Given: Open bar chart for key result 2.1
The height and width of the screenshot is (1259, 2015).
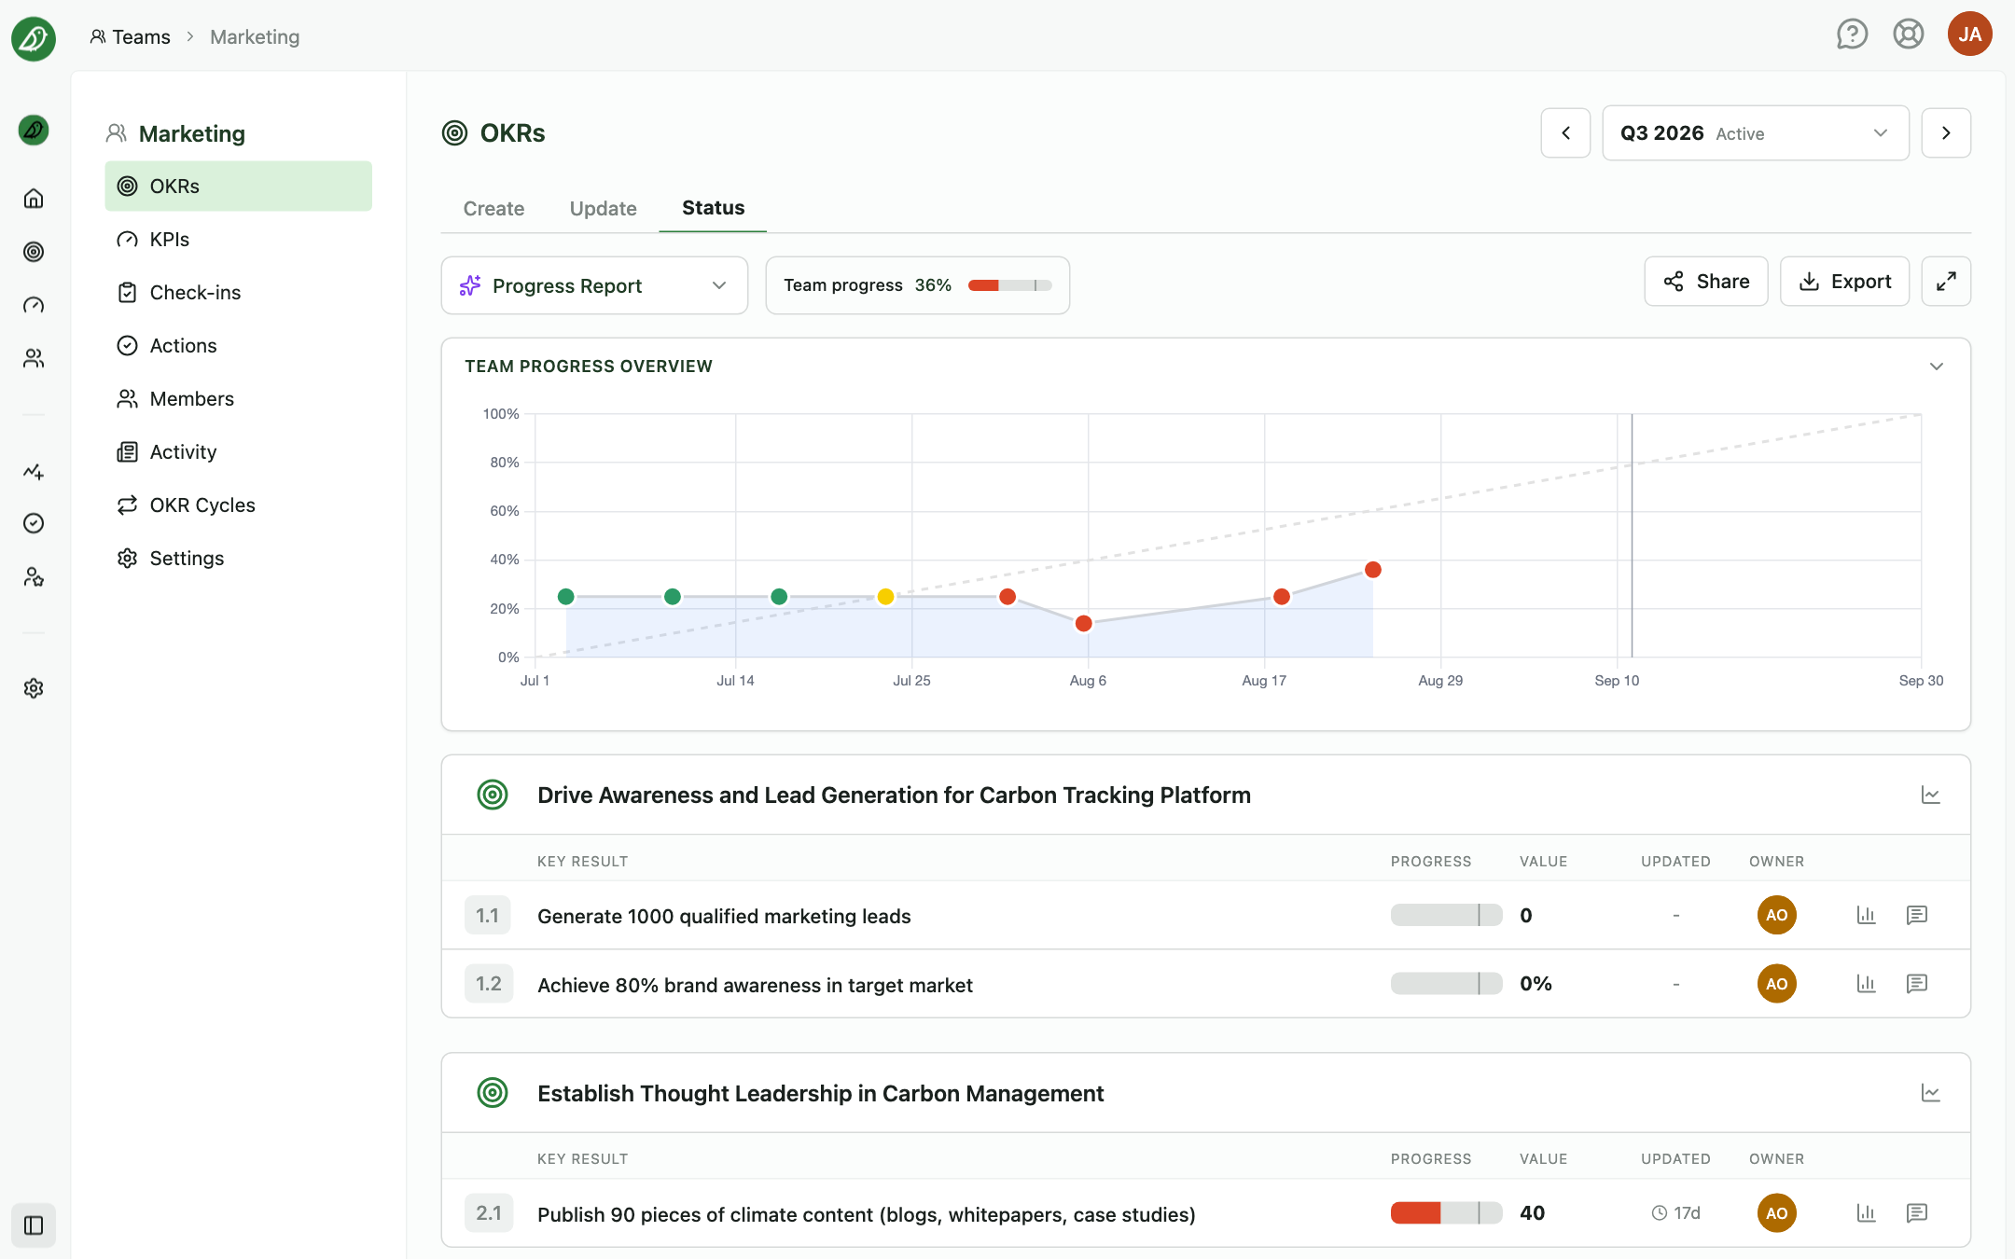Looking at the screenshot, I should (x=1866, y=1213).
